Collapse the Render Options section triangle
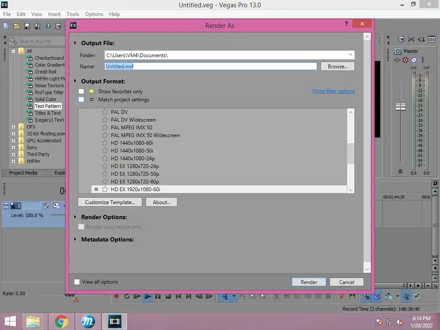Viewport: 440px width, 330px height. [x=75, y=217]
